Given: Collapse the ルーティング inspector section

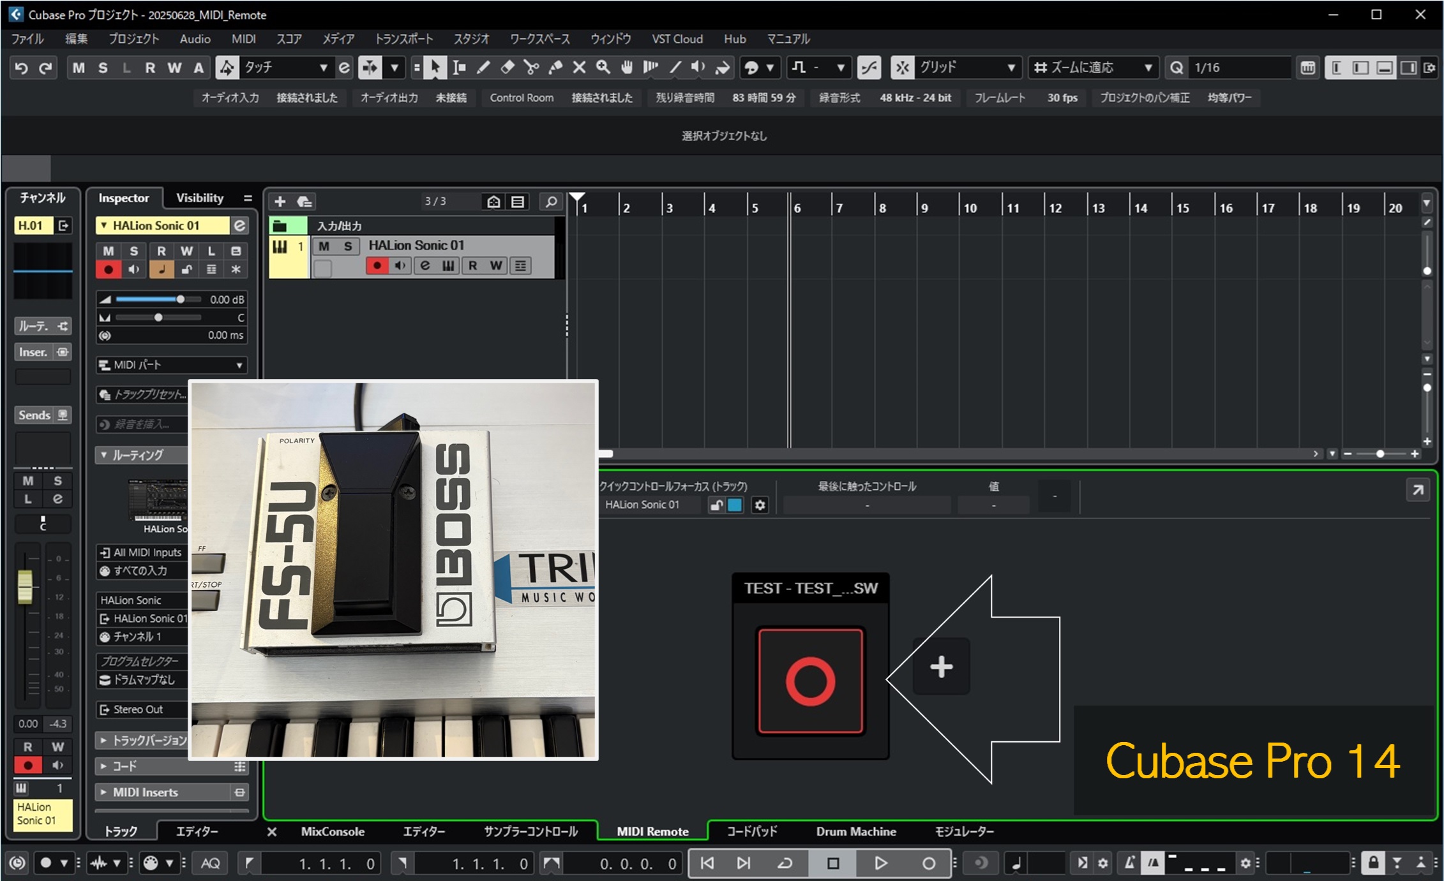Looking at the screenshot, I should pos(103,455).
